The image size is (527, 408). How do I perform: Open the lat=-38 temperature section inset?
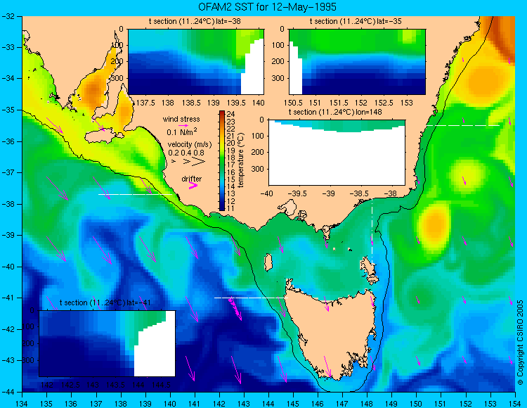(x=196, y=62)
